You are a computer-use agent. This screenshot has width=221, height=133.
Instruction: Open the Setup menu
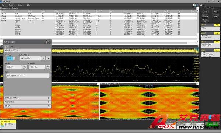(11, 5)
